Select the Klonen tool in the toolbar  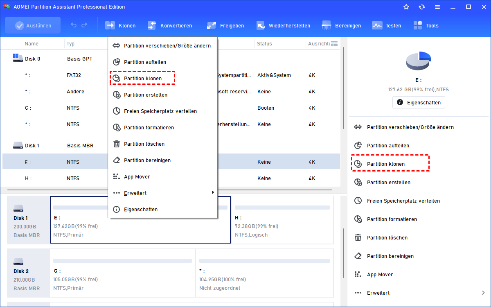tap(120, 25)
